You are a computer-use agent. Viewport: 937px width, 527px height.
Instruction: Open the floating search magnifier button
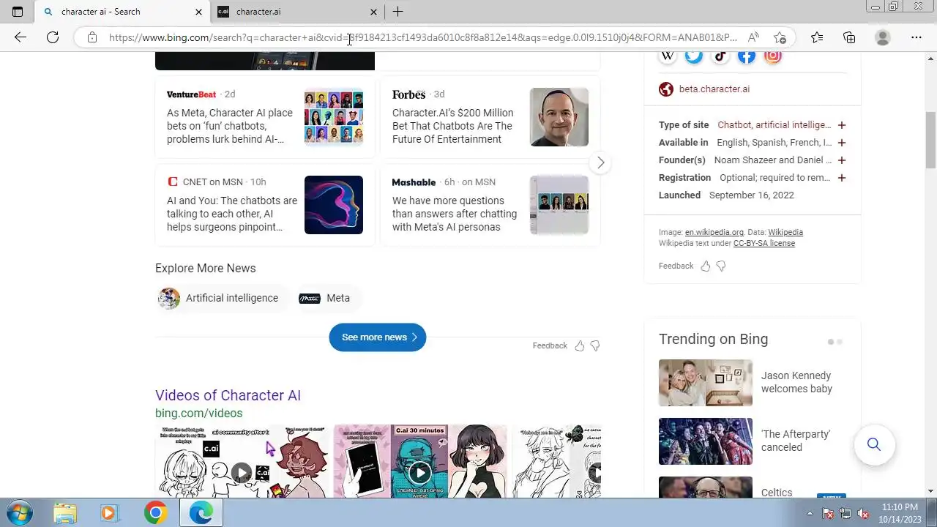click(x=874, y=444)
